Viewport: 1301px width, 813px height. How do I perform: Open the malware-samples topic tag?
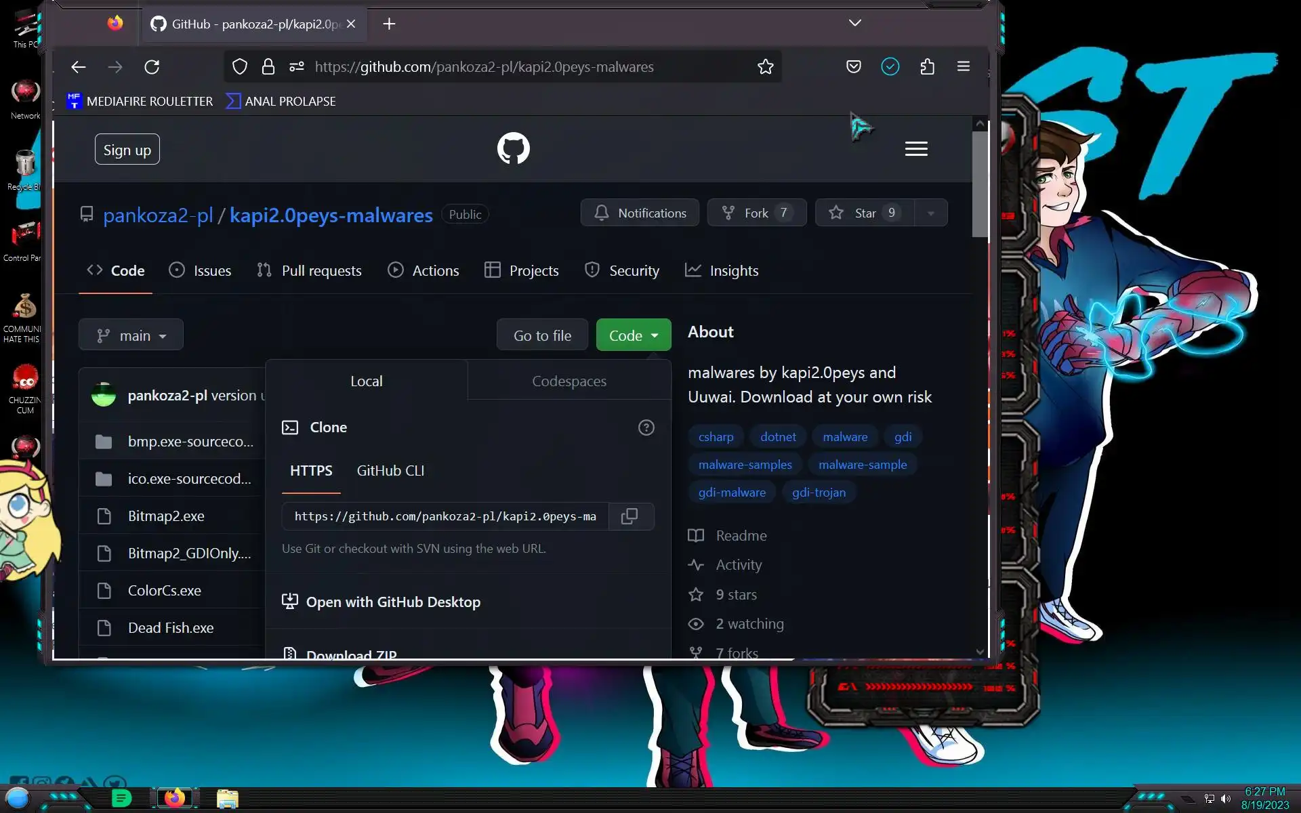tap(745, 464)
